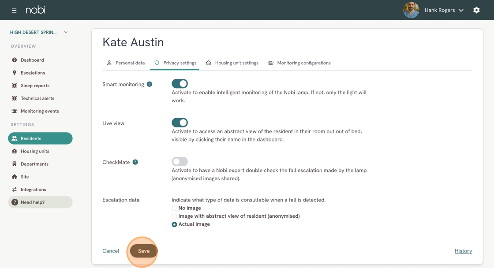The width and height of the screenshot is (494, 268).
Task: Select the No image radio option
Action: click(x=174, y=208)
